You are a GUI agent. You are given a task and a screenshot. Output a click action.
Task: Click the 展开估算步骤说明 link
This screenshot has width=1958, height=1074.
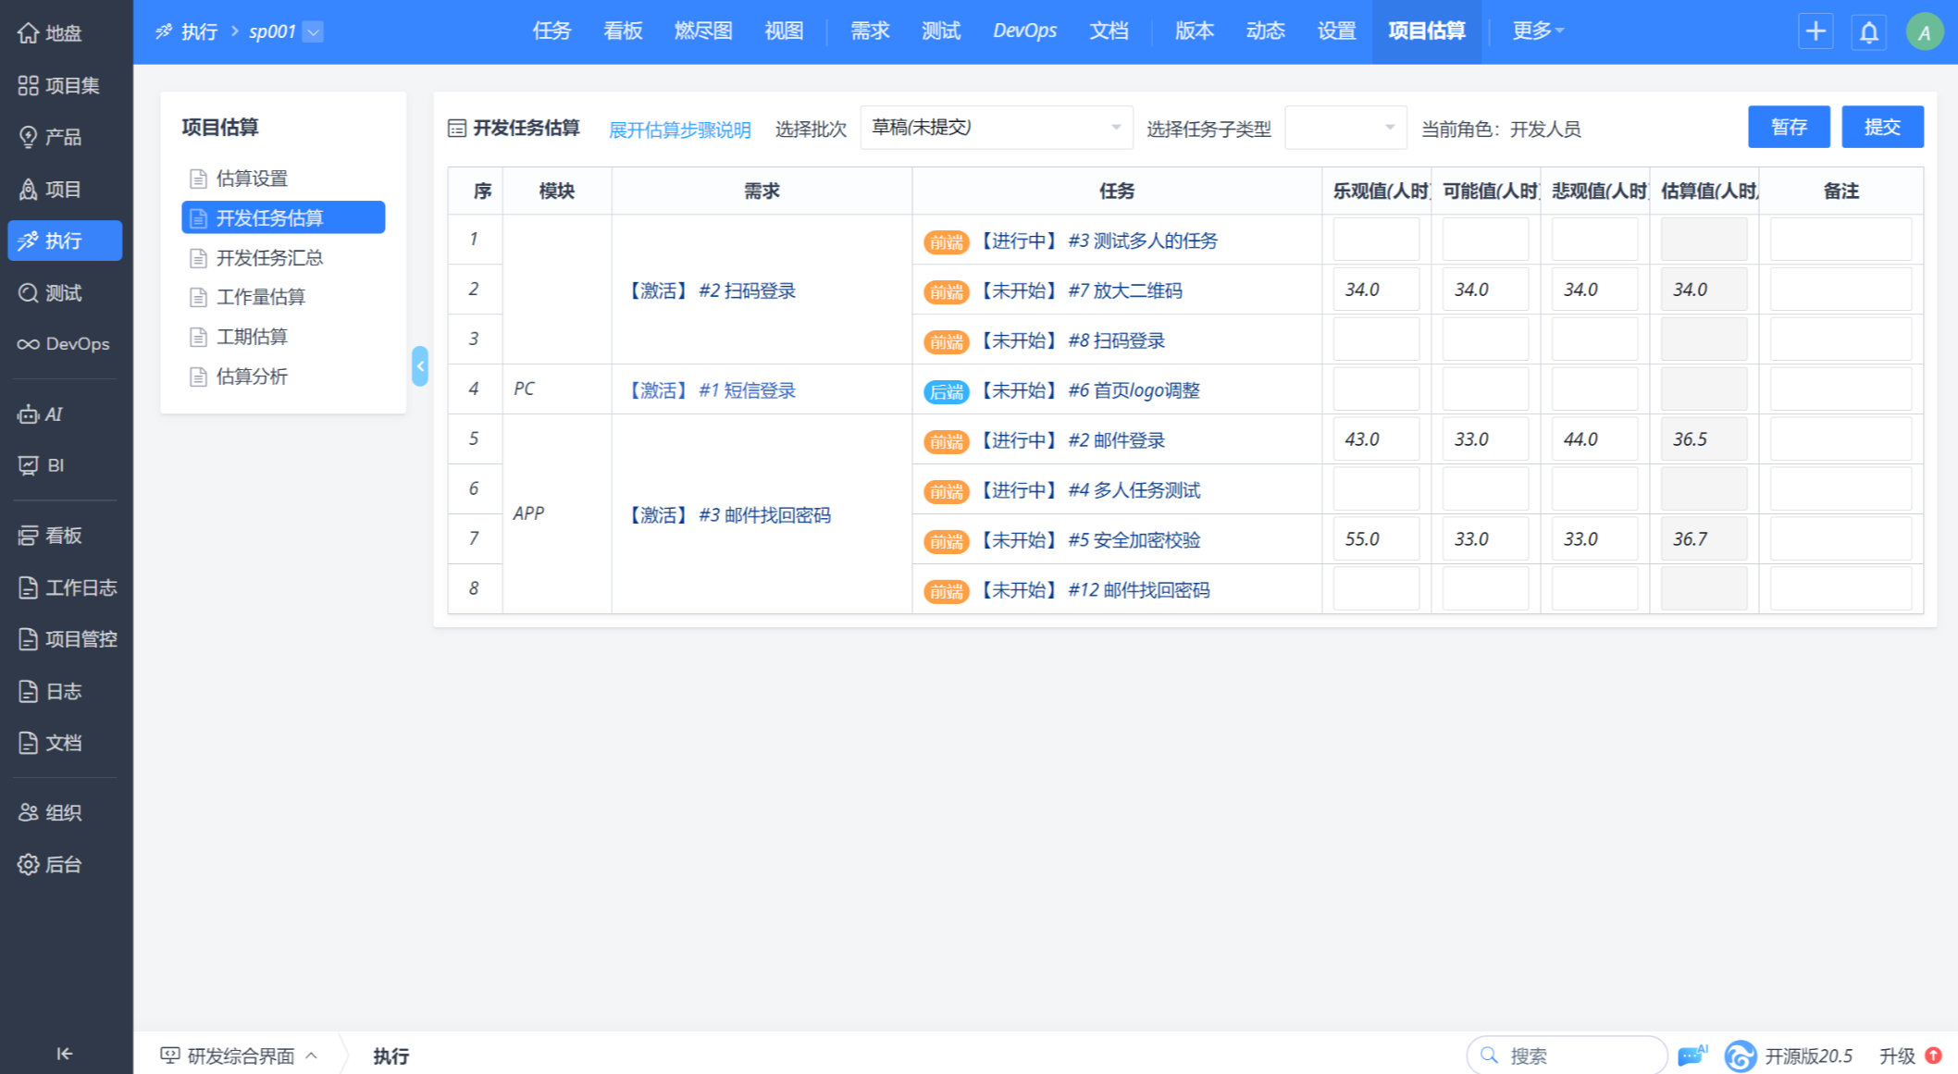[679, 130]
